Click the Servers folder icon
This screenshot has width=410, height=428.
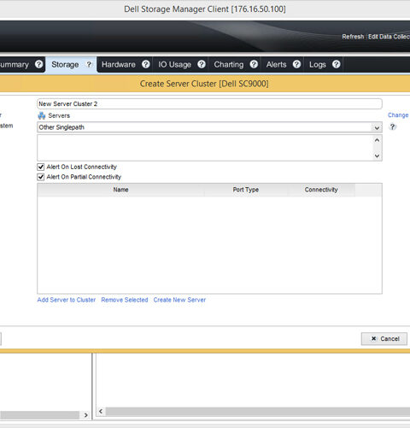42,115
